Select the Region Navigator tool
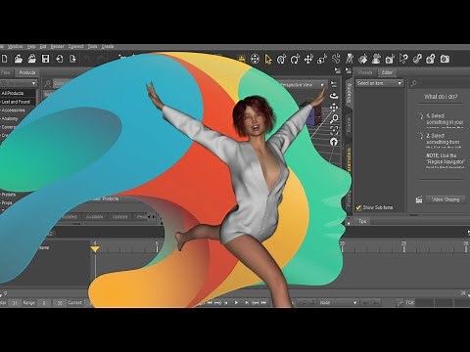Image resolution: width=470 pixels, height=352 pixels. click(x=376, y=59)
